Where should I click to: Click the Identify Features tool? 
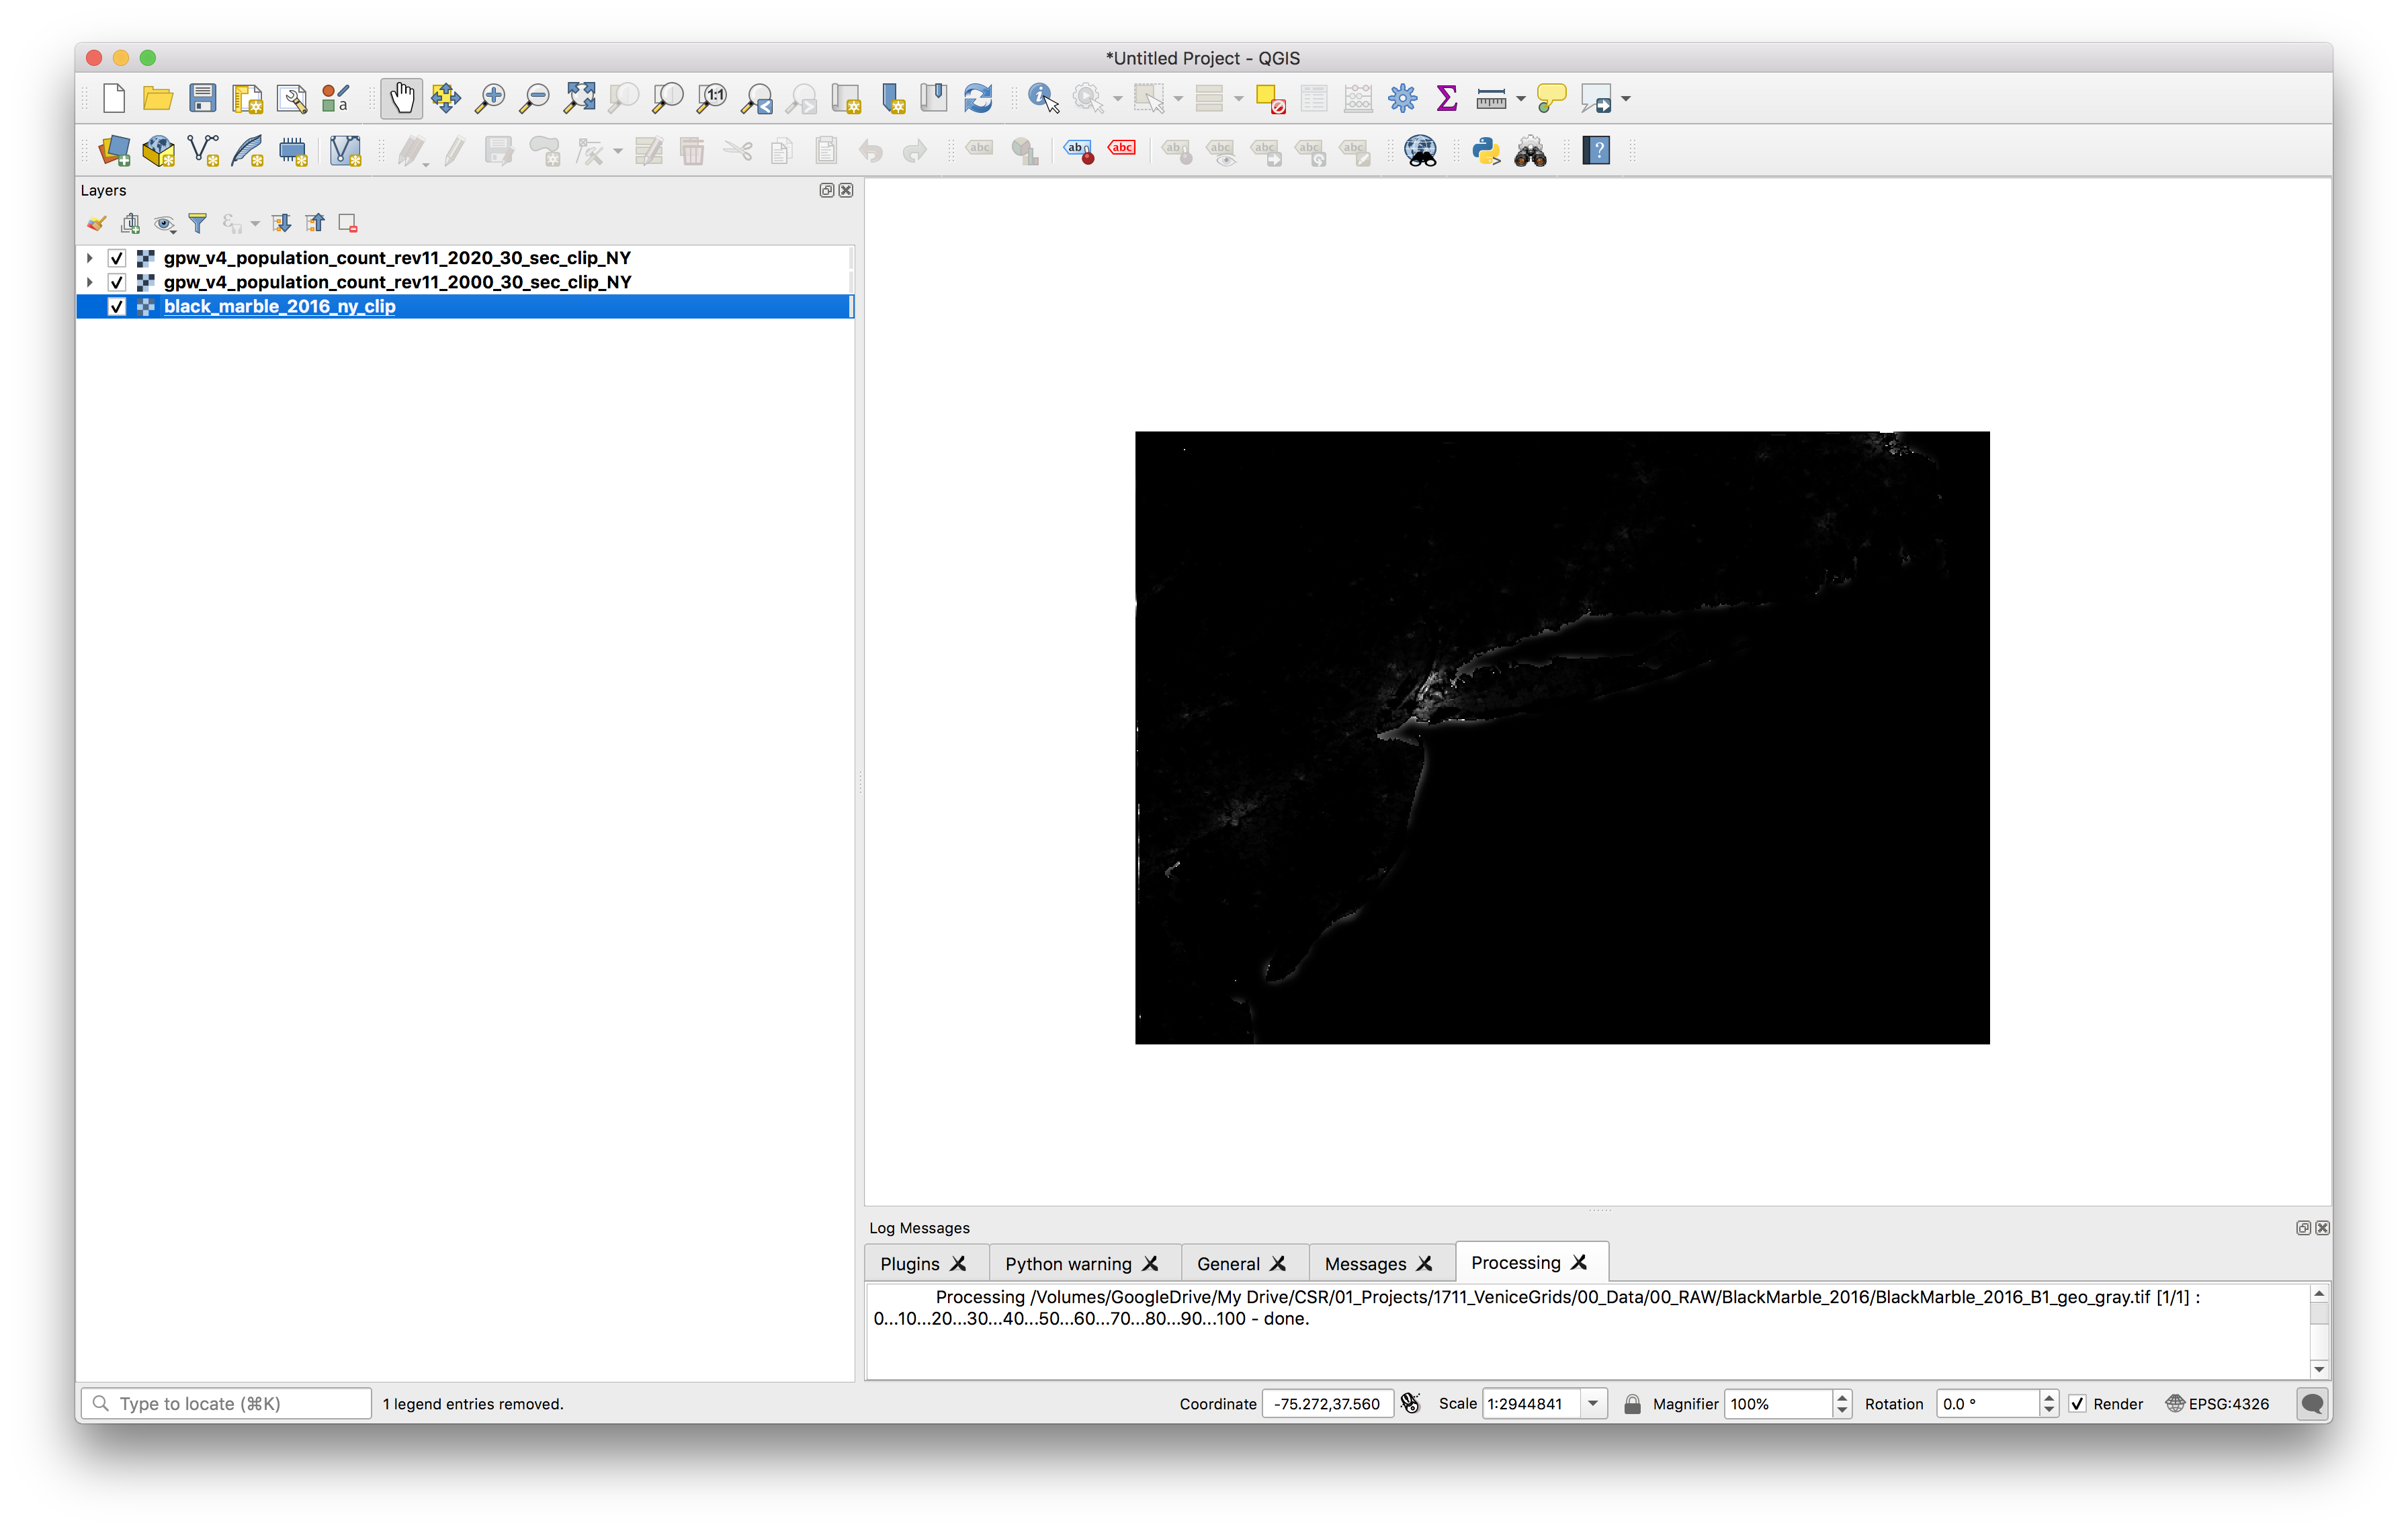[x=1043, y=98]
